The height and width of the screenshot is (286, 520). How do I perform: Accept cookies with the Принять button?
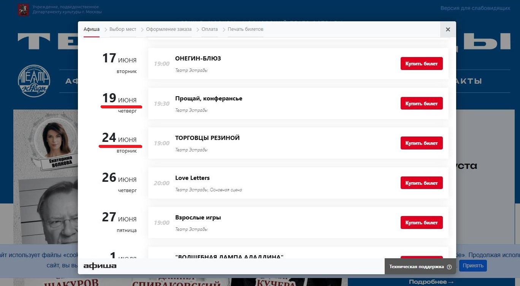click(x=473, y=265)
